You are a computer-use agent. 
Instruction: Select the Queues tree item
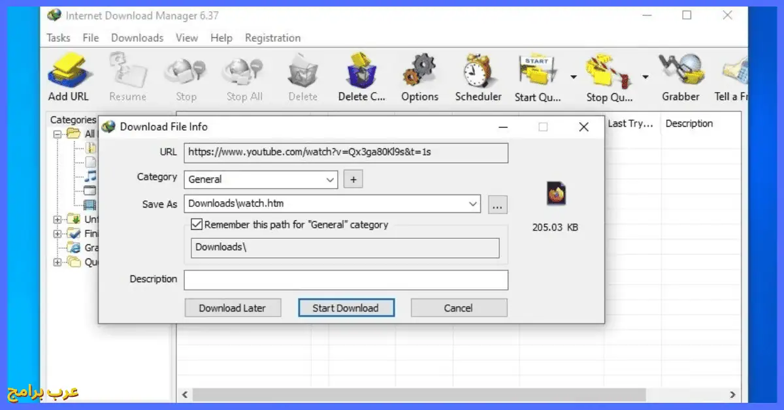pos(83,262)
